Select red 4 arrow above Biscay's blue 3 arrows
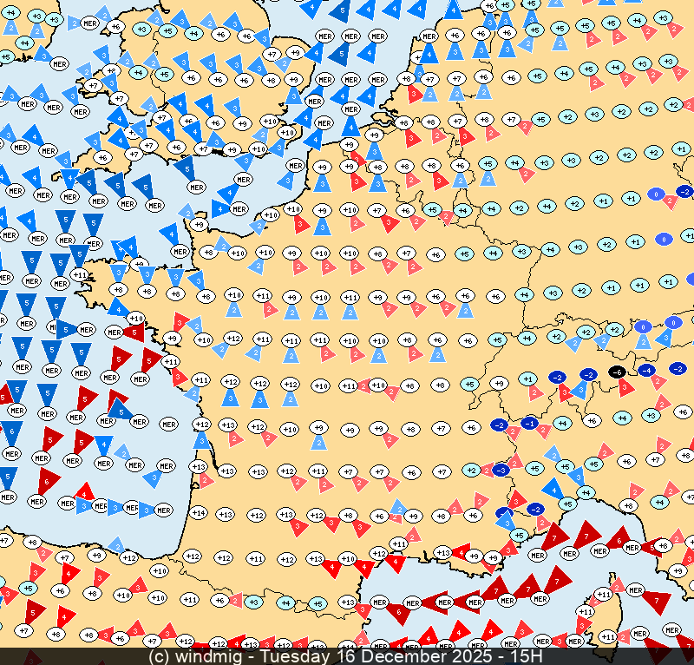The width and height of the screenshot is (694, 665). [83, 493]
